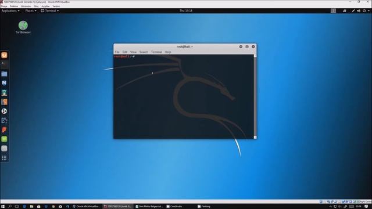The image size is (372, 209).
Task: Click Windows taskbar search icon
Action: (10, 207)
